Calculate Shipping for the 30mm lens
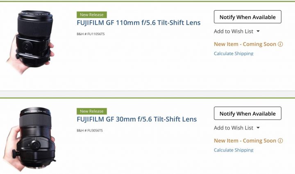Viewport: 295px width, 174px height. 234,150
